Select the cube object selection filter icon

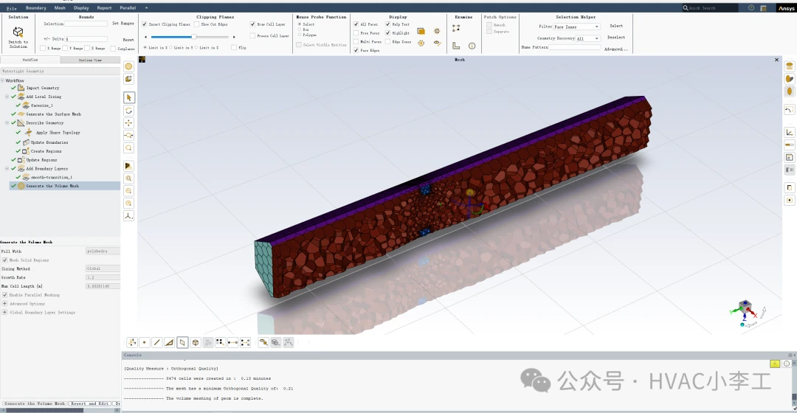coord(195,342)
